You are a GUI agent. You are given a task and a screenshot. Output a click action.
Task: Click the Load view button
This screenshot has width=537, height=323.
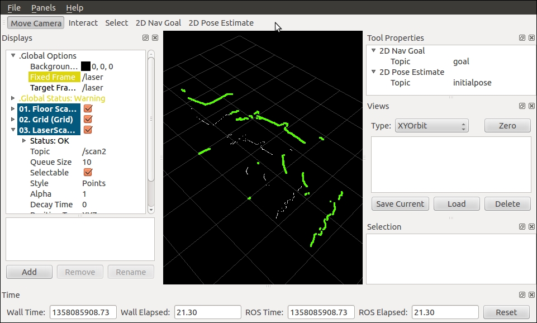tap(457, 204)
